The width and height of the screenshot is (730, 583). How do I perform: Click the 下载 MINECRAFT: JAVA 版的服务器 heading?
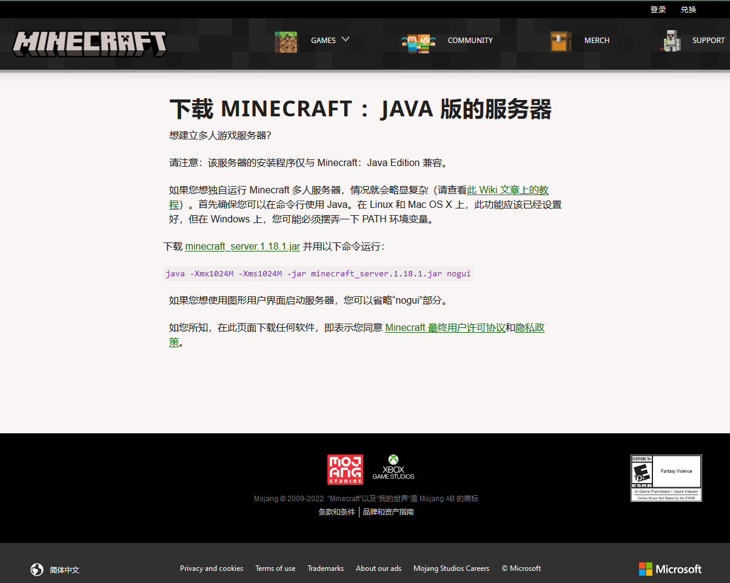[x=360, y=109]
